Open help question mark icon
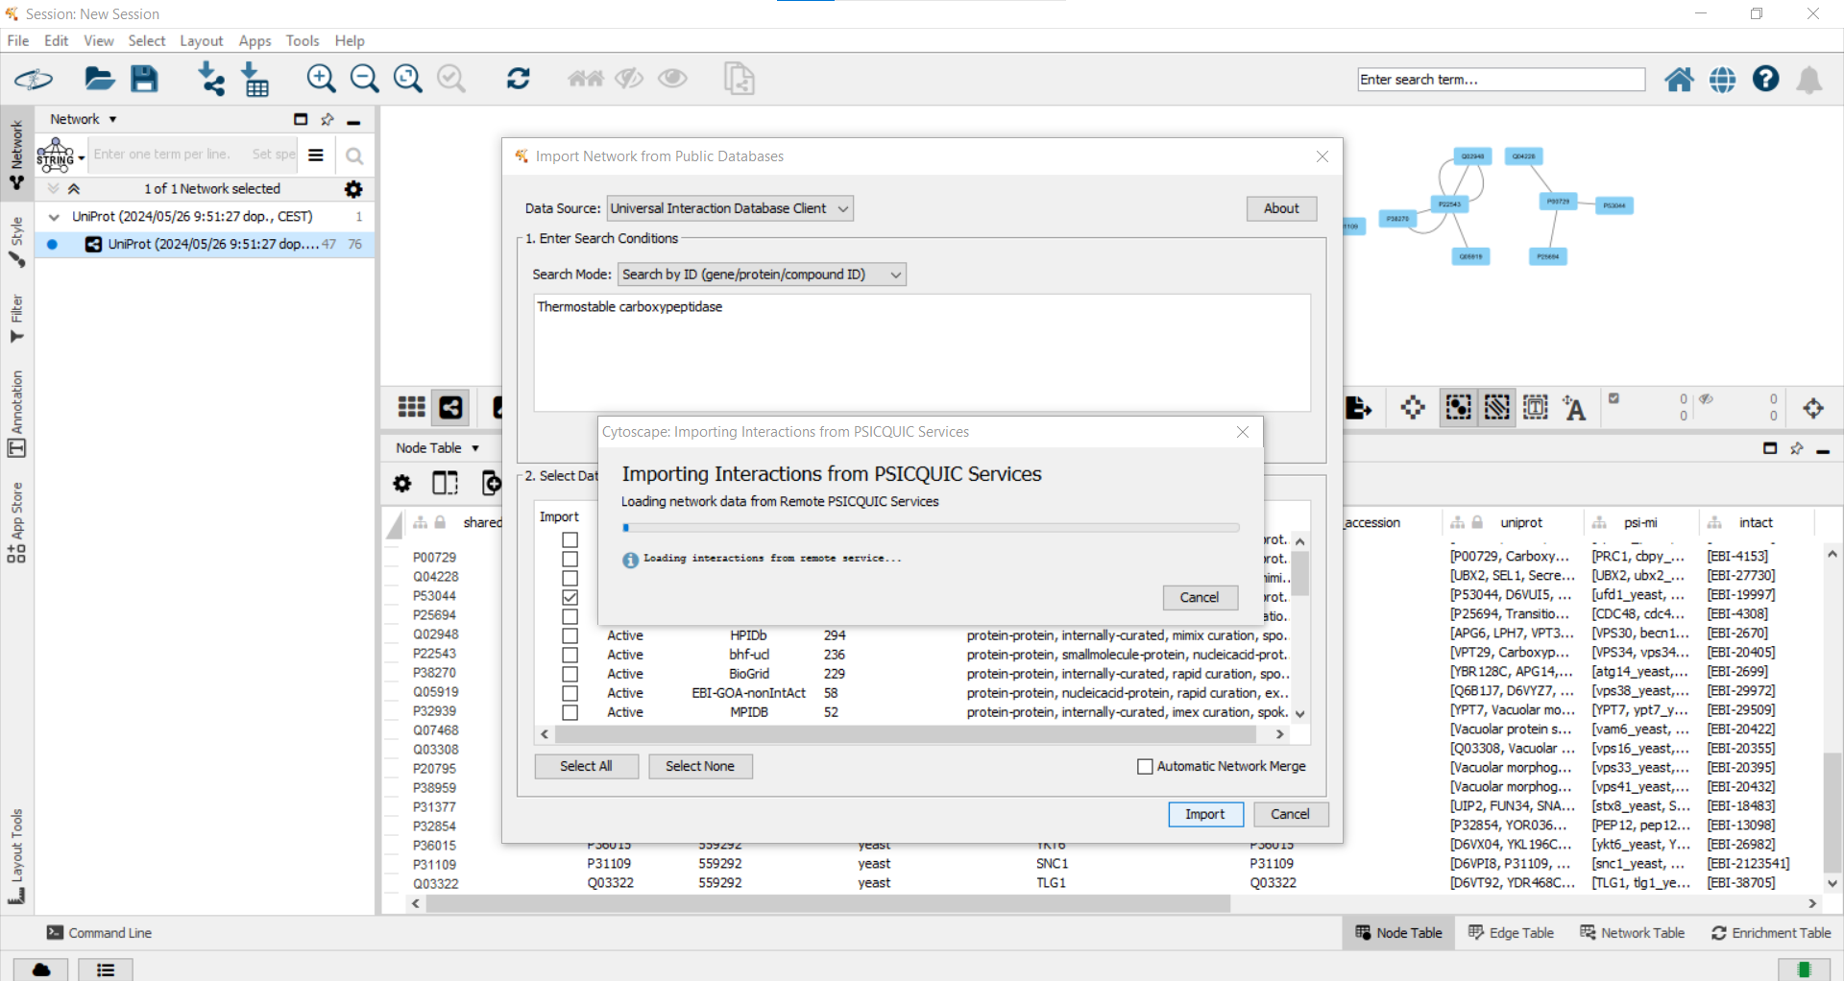This screenshot has width=1844, height=981. (1765, 79)
